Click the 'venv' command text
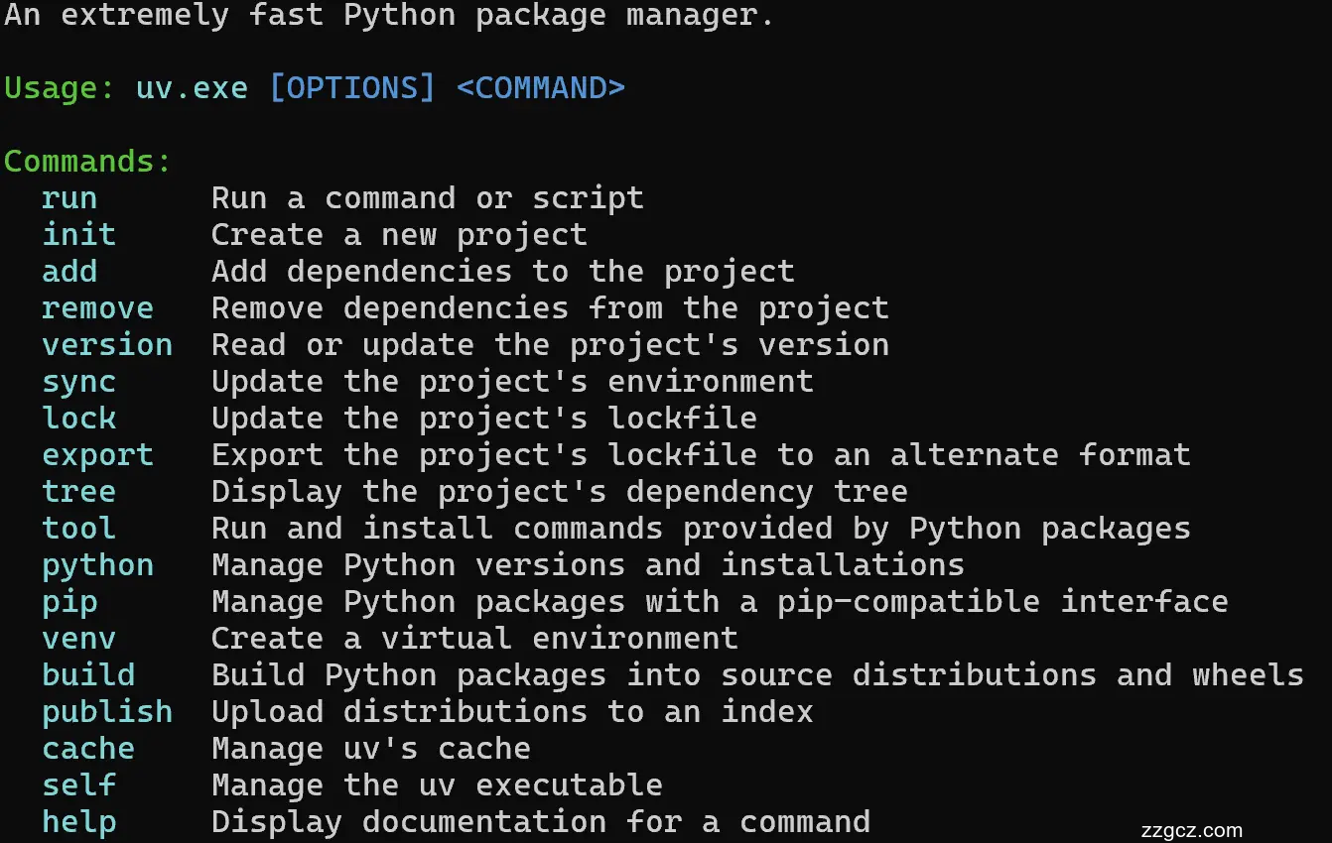Screen dimensions: 1332x843 click(78, 639)
